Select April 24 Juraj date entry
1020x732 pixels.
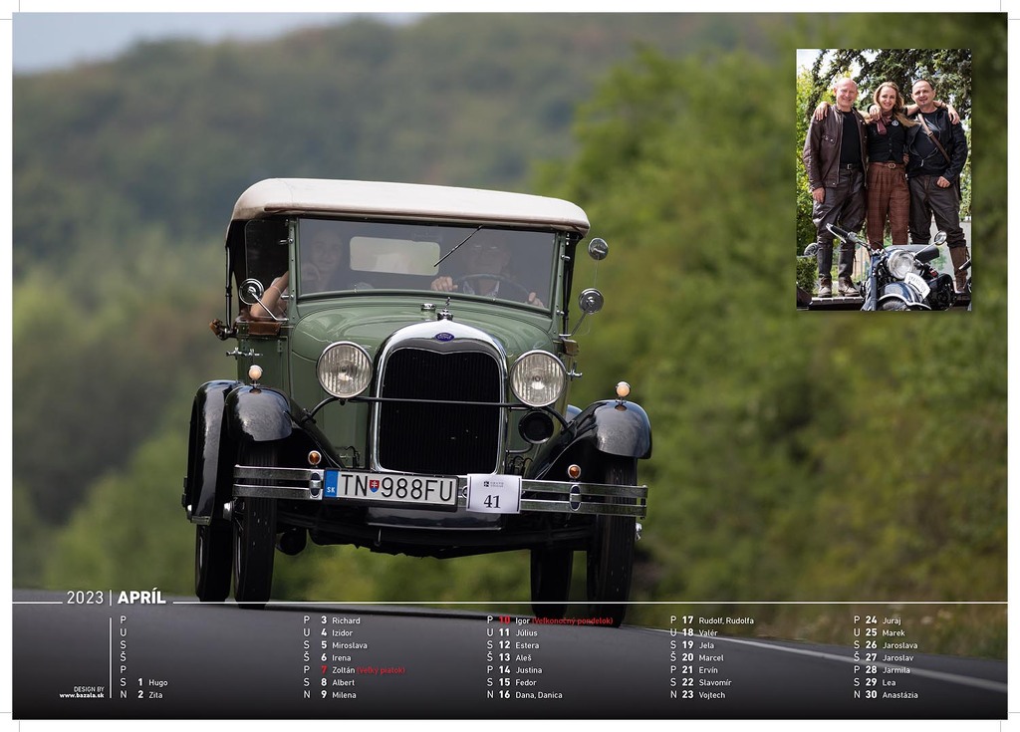pyautogui.click(x=883, y=620)
